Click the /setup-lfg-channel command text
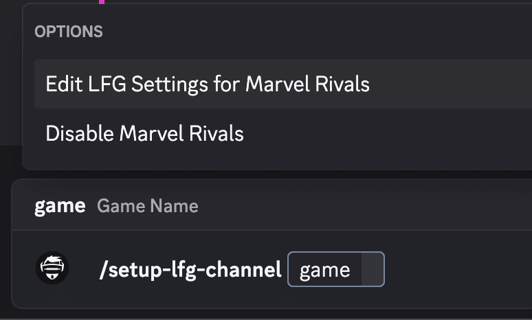 pyautogui.click(x=190, y=270)
